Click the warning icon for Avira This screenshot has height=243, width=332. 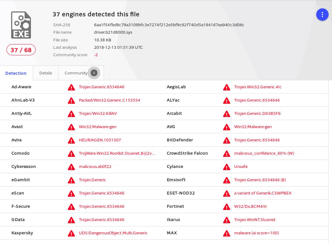pos(71,140)
